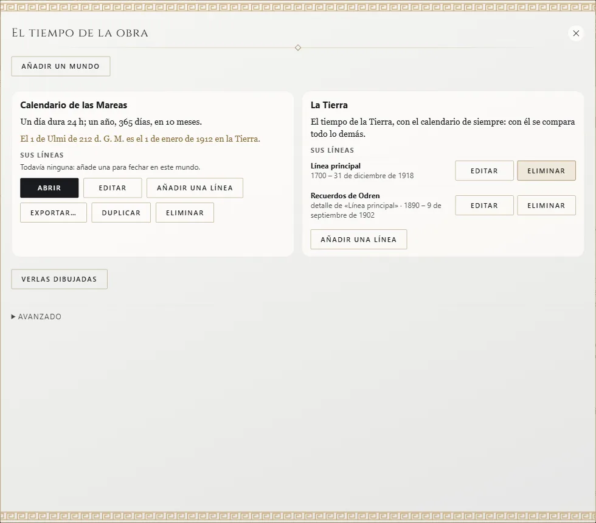Screen dimensions: 596x523
Task: Click the La Tierra description text
Action: pos(443,128)
